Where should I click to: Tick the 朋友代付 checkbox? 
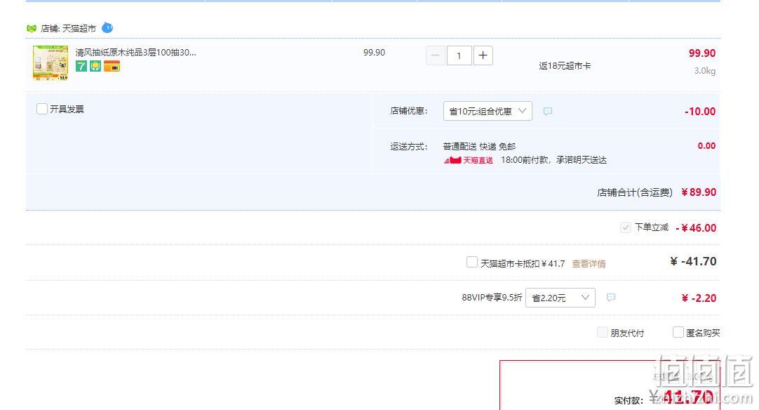tap(602, 333)
